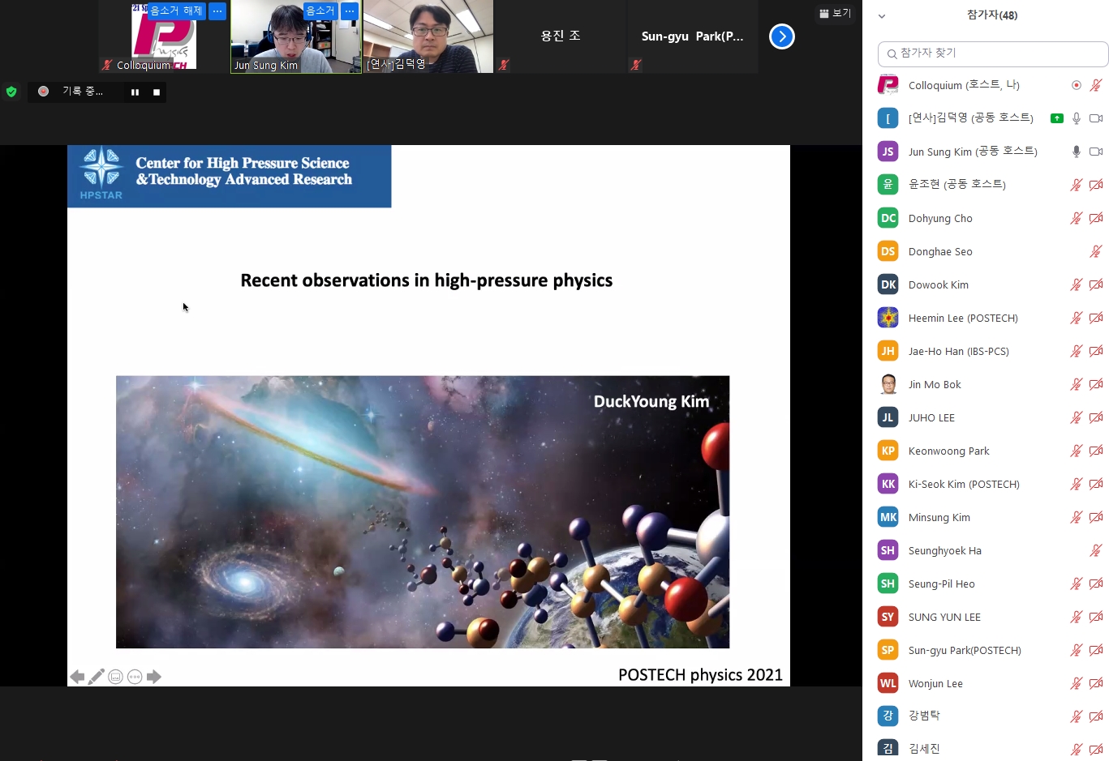1109x761 pixels.
Task: Open more options on Jun Sung Kim tile
Action: click(x=349, y=11)
